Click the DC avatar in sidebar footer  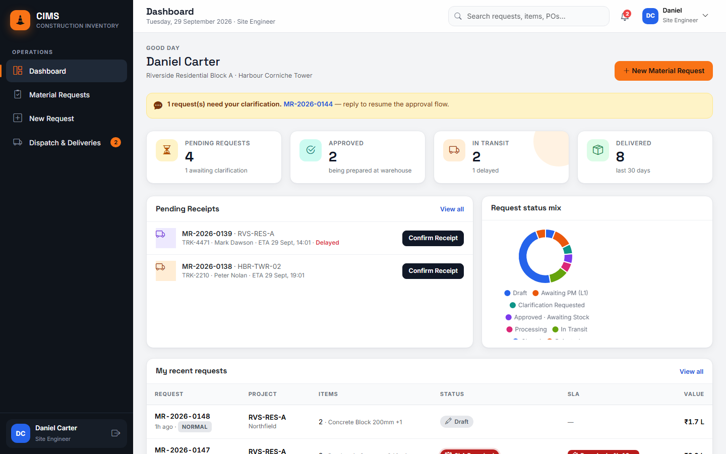[x=21, y=433]
